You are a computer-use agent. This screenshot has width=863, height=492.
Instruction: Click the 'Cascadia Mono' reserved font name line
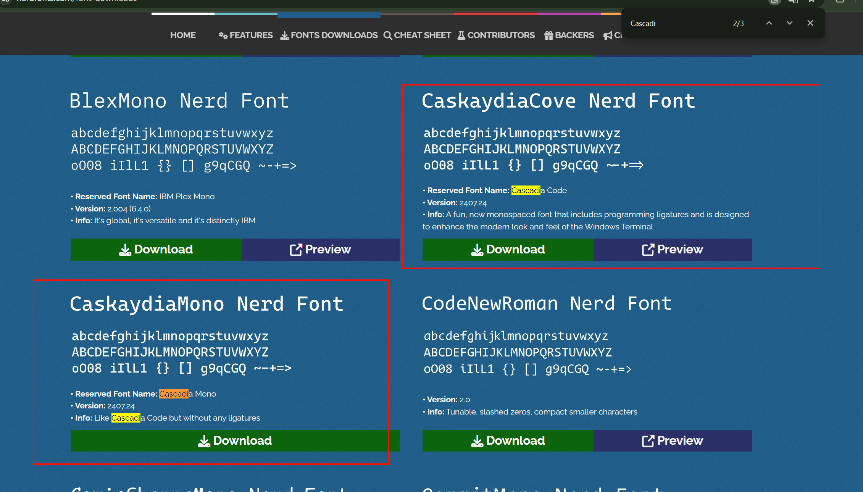144,394
